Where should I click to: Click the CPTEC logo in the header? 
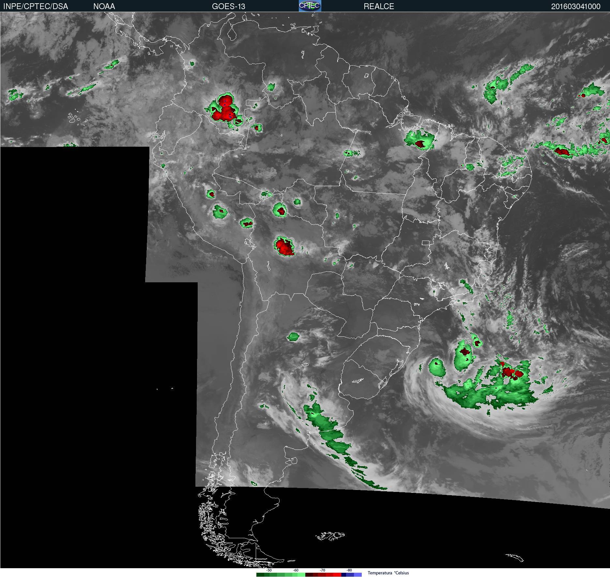click(310, 6)
